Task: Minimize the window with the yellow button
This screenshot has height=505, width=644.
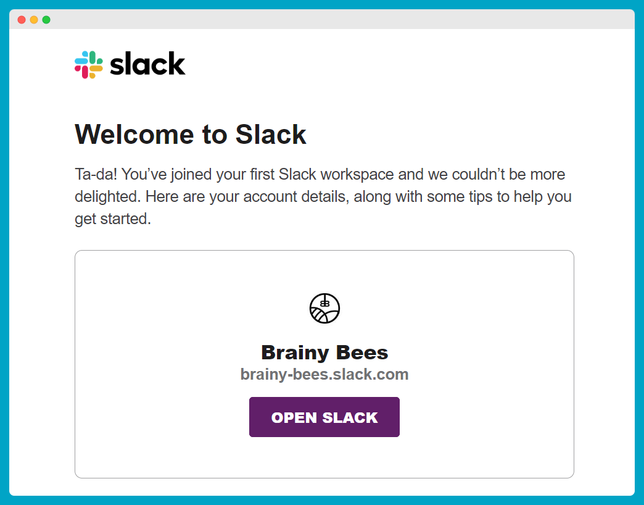Action: [34, 20]
